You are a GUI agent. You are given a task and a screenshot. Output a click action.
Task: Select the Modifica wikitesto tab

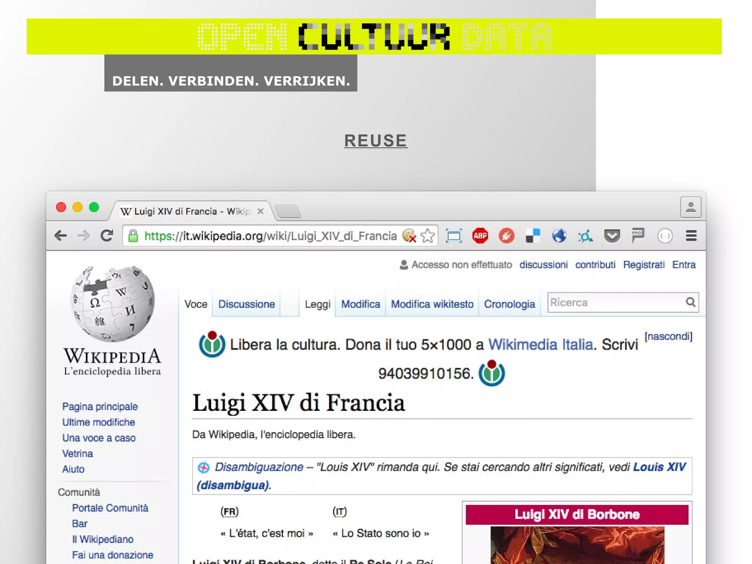(432, 304)
